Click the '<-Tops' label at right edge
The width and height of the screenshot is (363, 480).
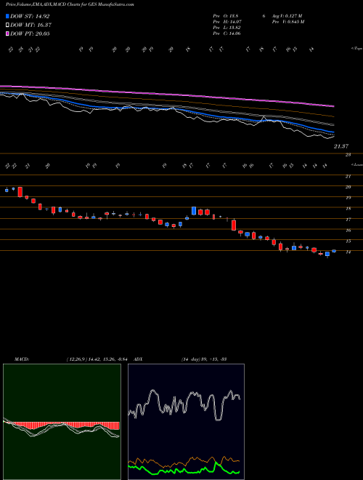(x=356, y=49)
